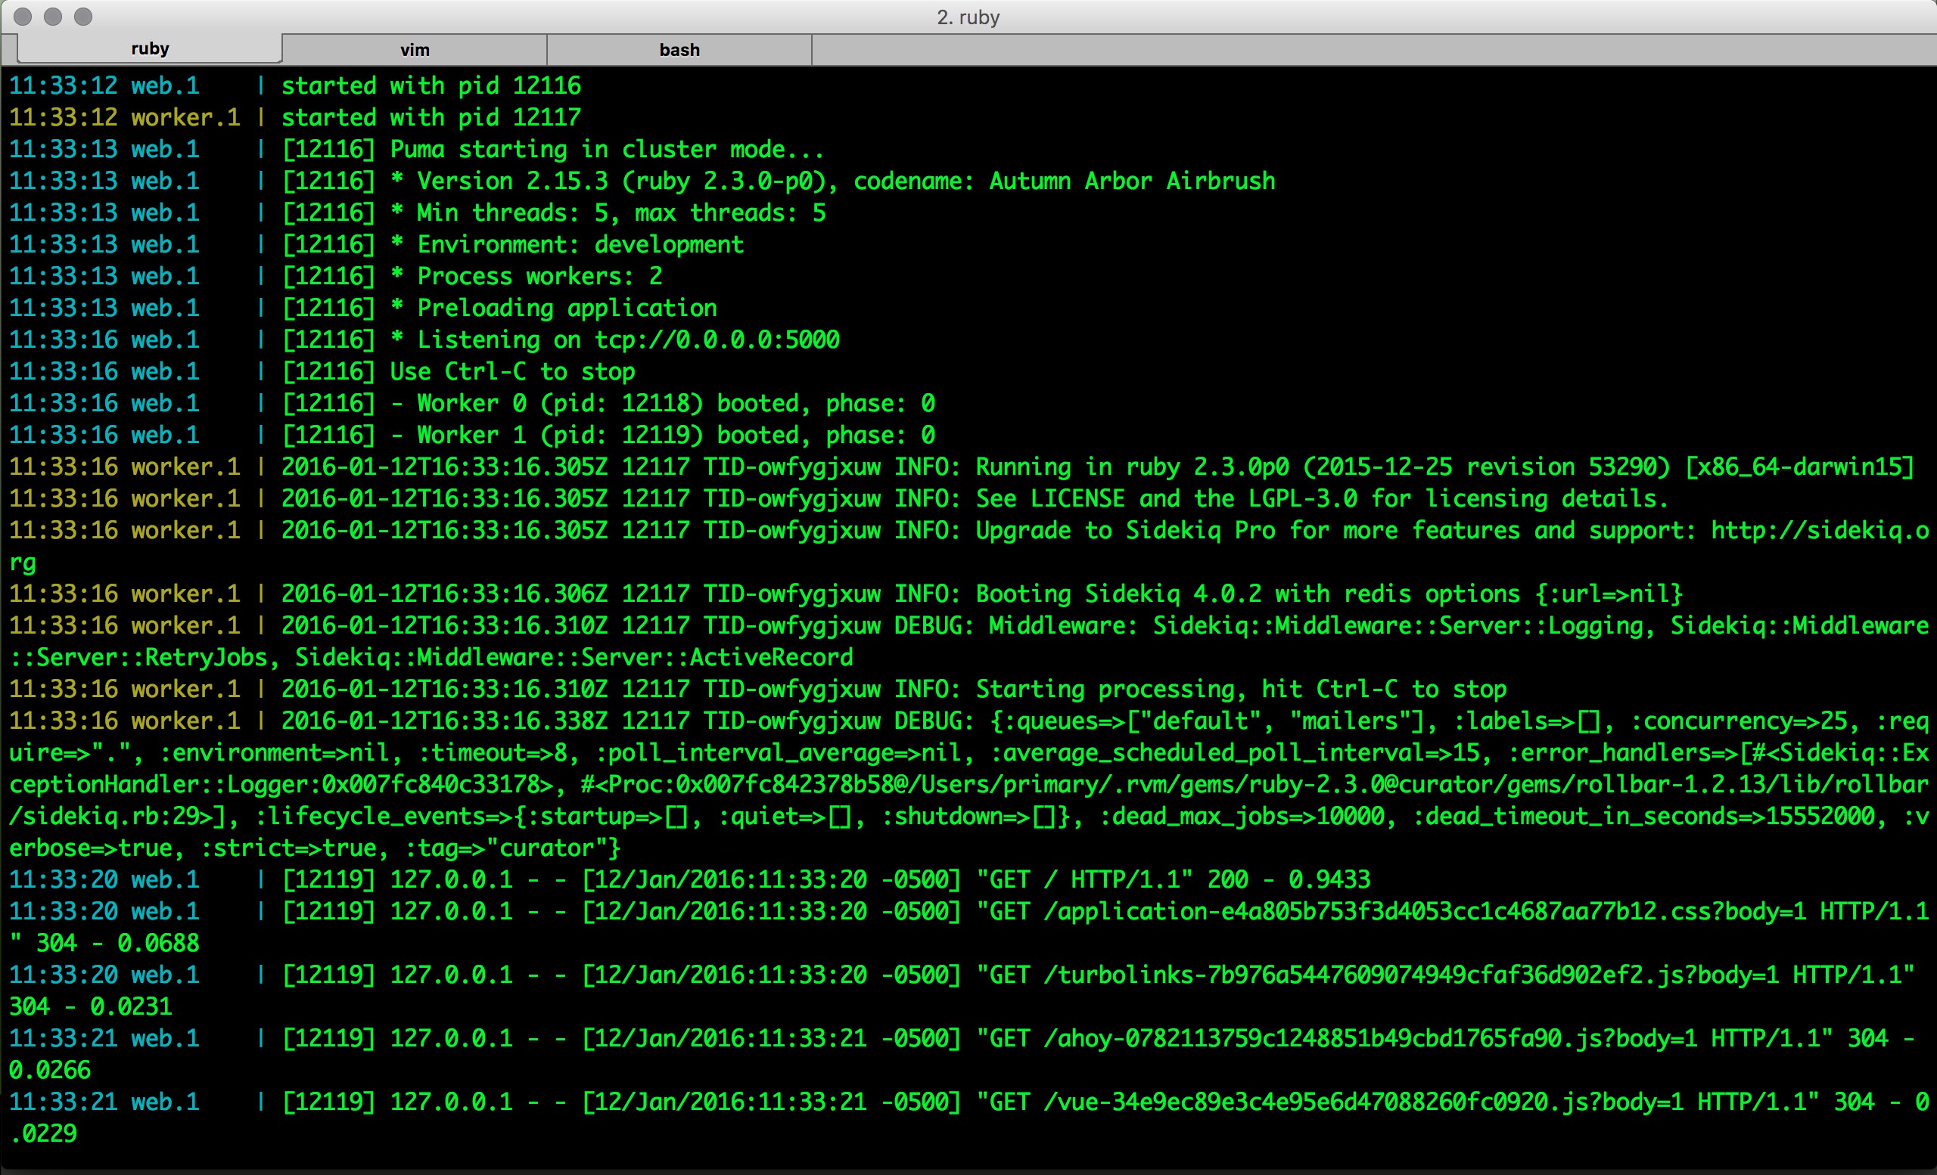Click 'Puma starting in cluster mode...' line
This screenshot has height=1175, width=1937.
pos(607,148)
